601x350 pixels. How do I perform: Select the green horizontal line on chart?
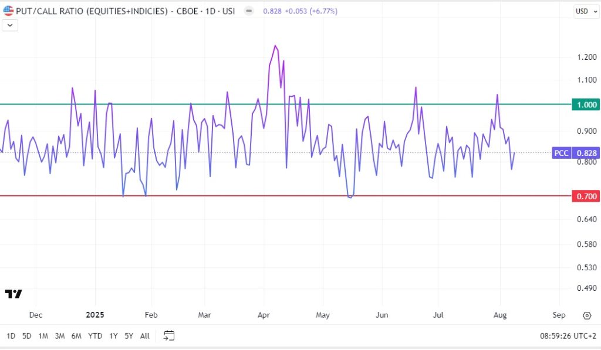pos(352,104)
